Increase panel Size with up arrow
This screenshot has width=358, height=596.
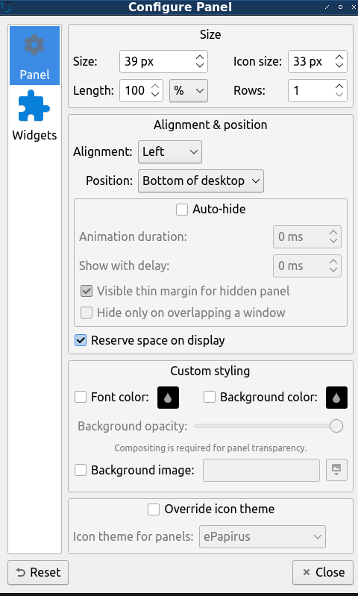click(x=200, y=57)
